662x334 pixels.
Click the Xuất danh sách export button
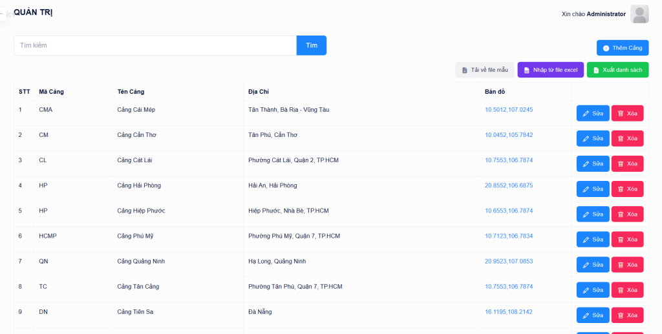click(x=617, y=70)
